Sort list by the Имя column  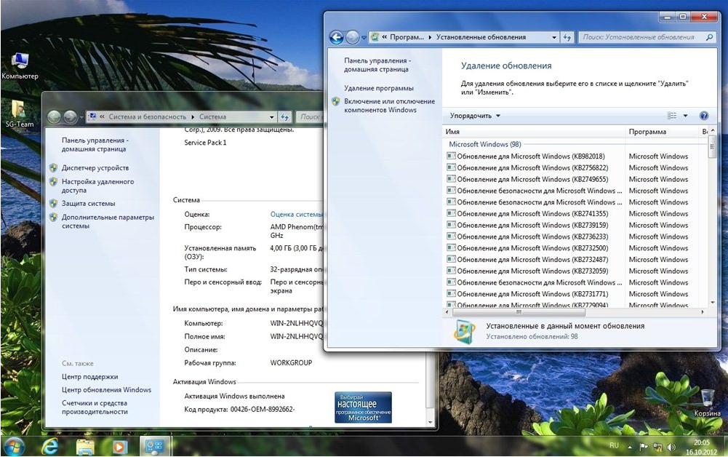pyautogui.click(x=534, y=132)
